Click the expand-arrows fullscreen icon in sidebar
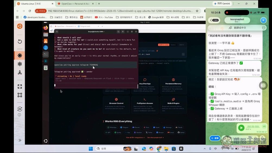The image size is (272, 153). (x=20, y=86)
